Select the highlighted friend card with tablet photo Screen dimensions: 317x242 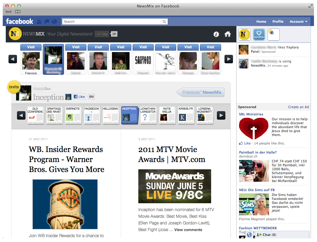point(53,59)
